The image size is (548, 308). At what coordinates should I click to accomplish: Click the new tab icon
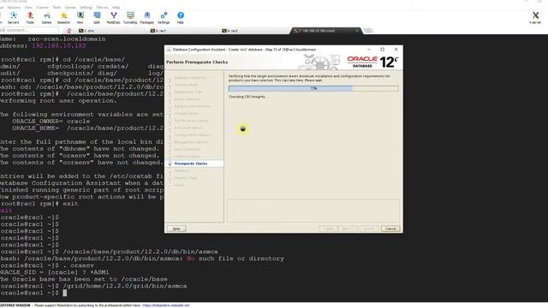368,31
